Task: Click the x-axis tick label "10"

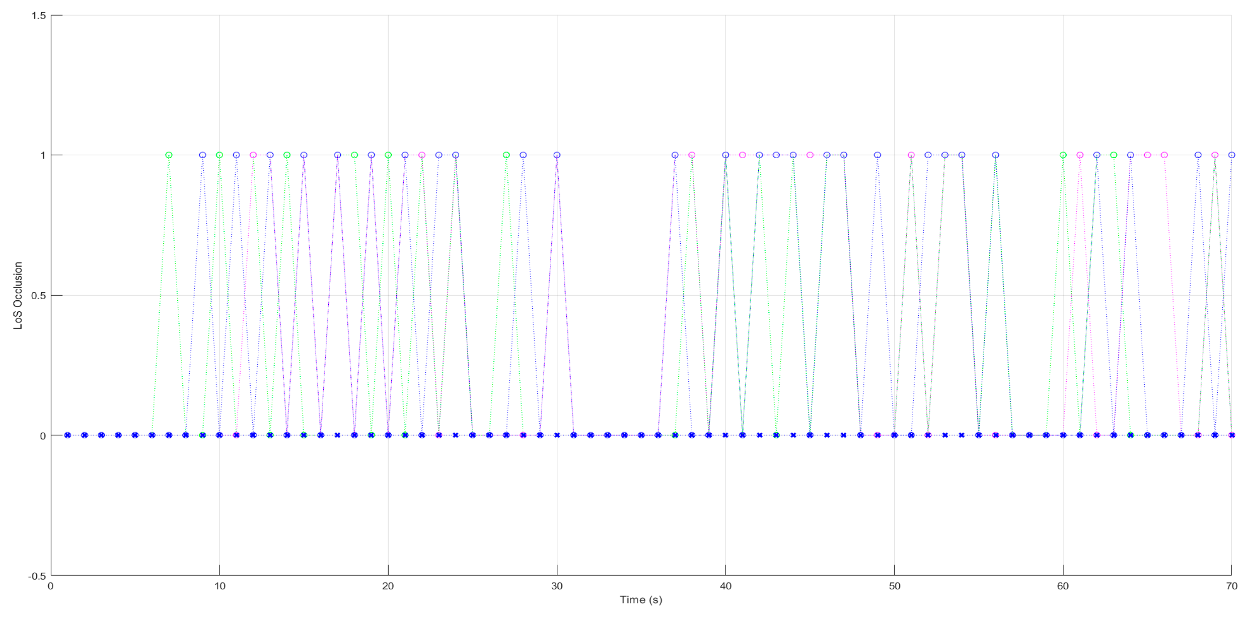Action: 219,586
